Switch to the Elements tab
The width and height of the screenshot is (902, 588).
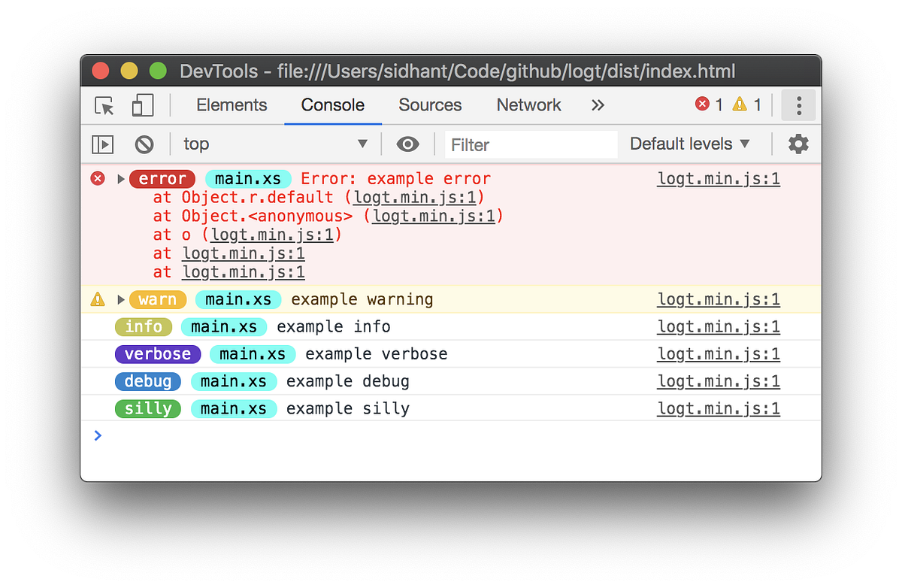(x=231, y=105)
